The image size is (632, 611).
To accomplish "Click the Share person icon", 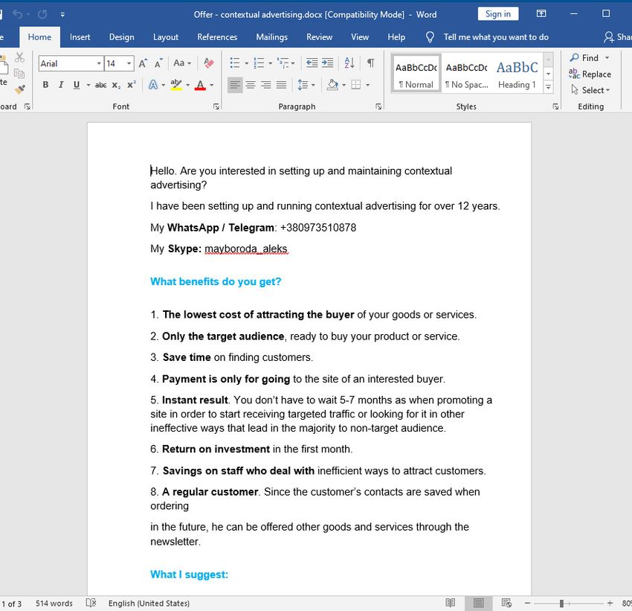I will pos(608,37).
